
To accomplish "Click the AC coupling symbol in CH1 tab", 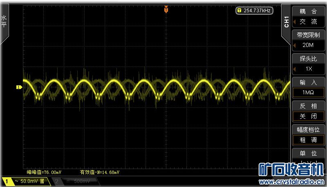I will [x=17, y=180].
